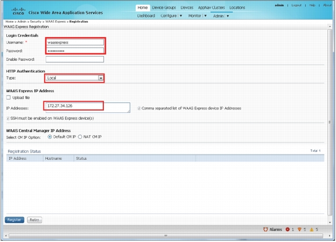336x242 pixels.
Task: Click the Cisco logo
Action: (x=18, y=11)
